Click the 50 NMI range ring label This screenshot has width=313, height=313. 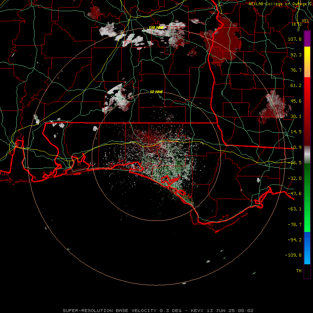click(x=156, y=92)
